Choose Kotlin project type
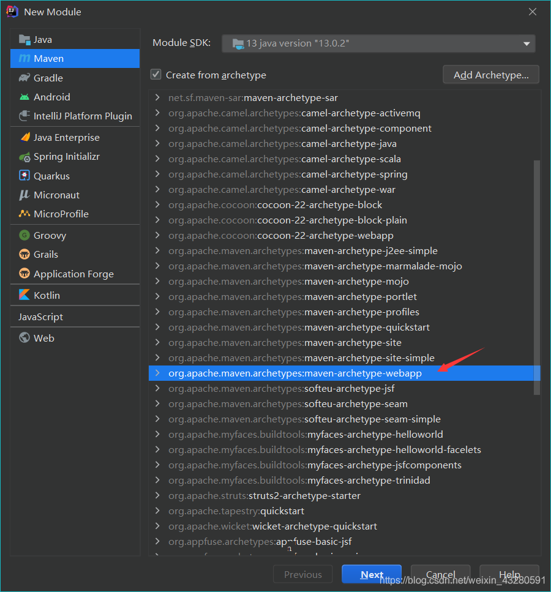 point(75,295)
